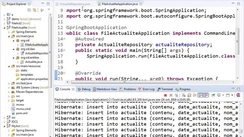Select Actualite.java in the tree
Image resolution: width=244 pixels, height=137 pixels.
pyautogui.click(x=31, y=62)
